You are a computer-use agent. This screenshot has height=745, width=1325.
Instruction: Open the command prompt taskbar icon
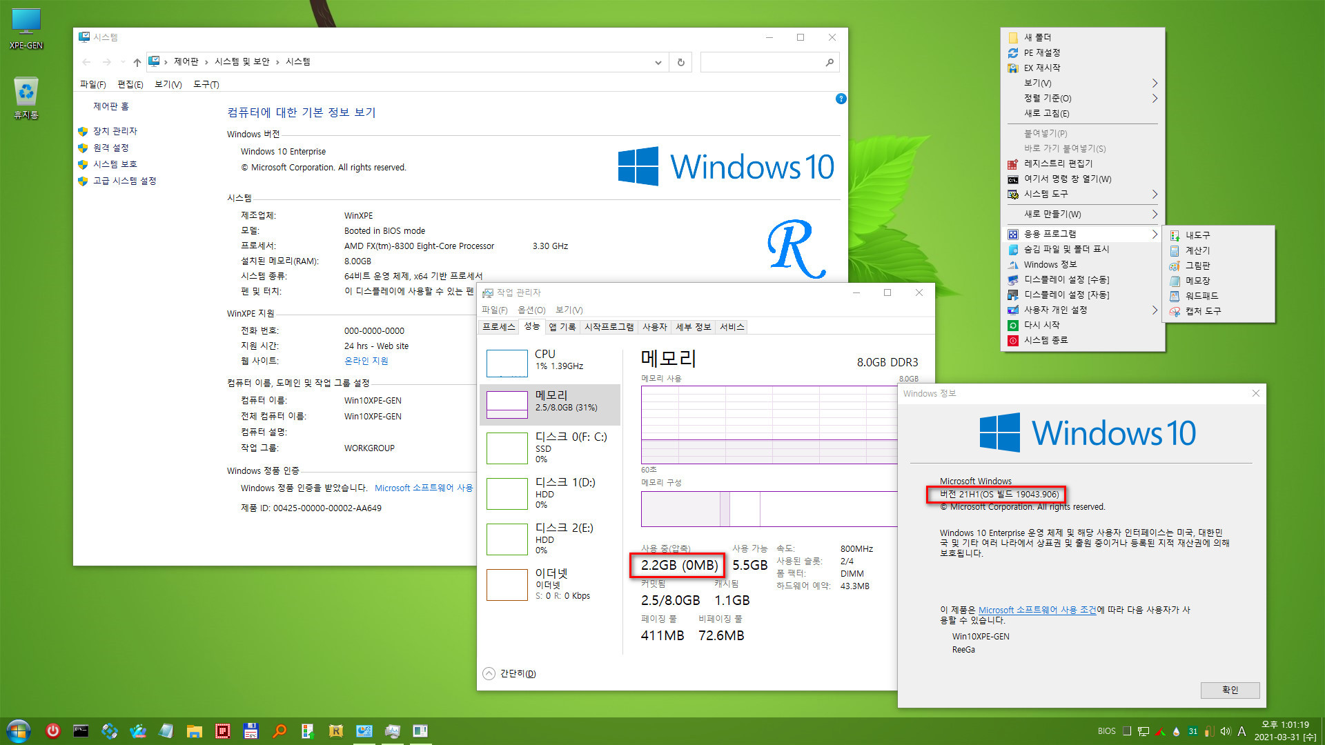[x=81, y=731]
